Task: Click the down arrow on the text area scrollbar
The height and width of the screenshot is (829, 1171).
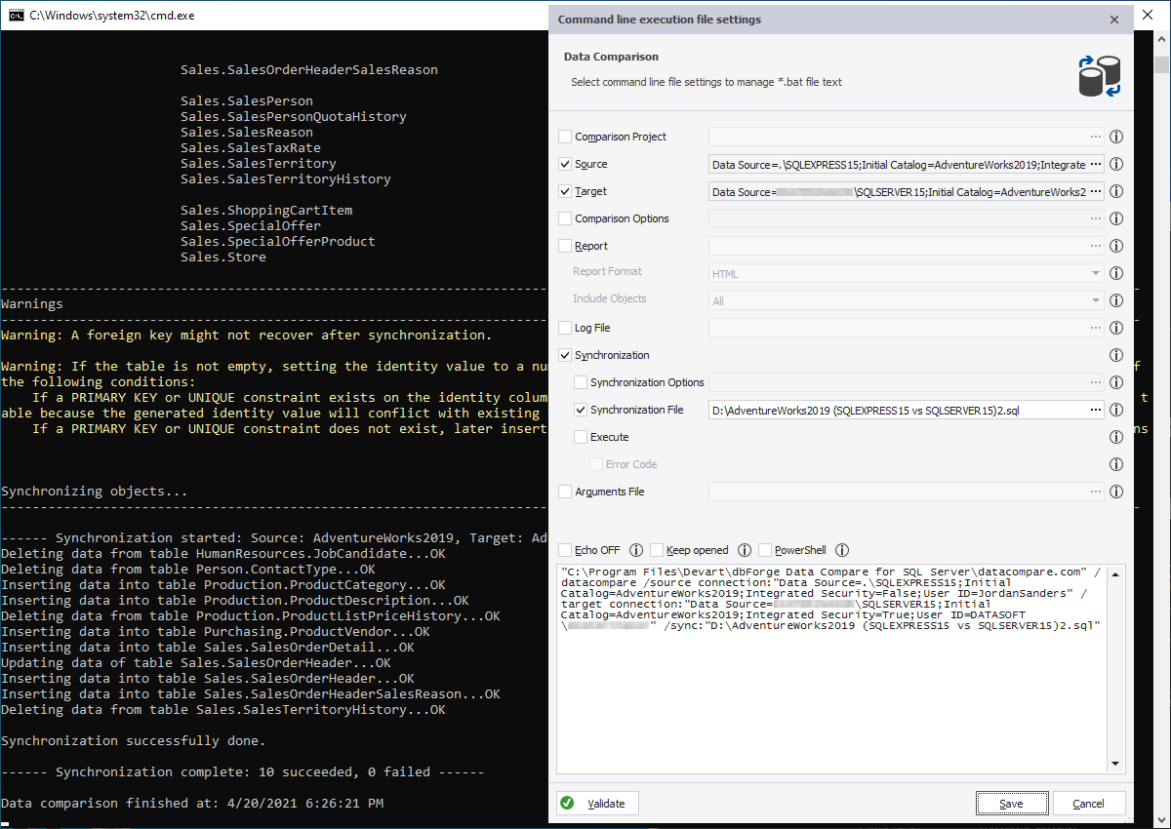Action: point(1113,763)
